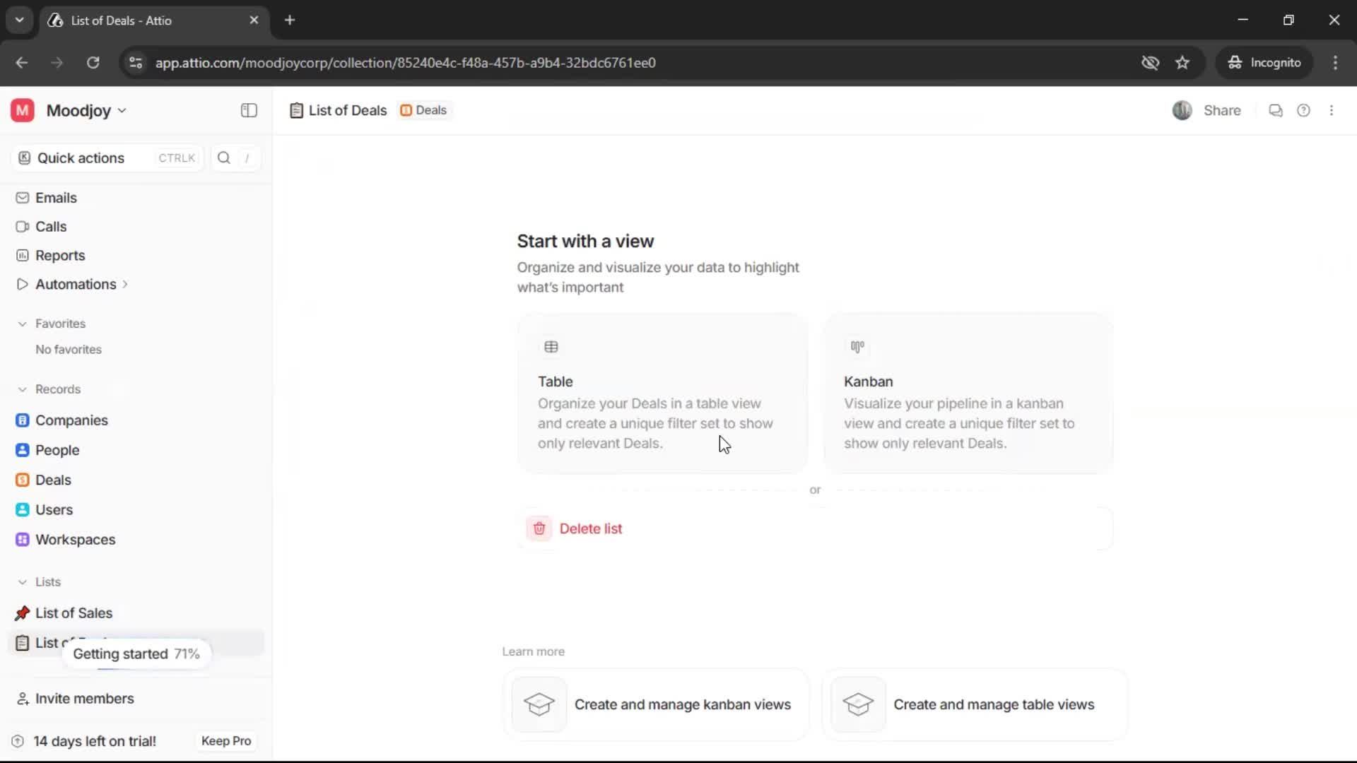Click the Getting started 71% progress indicator
1357x763 pixels.
coord(136,653)
